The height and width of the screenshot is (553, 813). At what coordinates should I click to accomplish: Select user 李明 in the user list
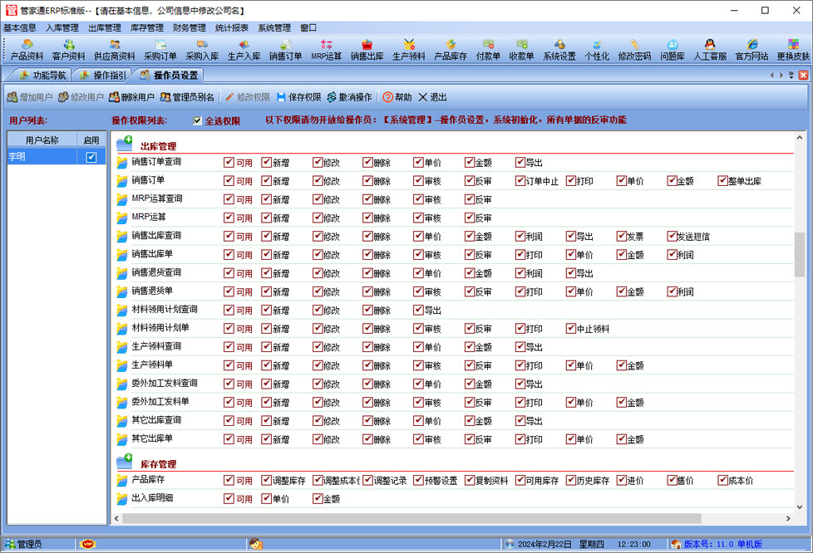42,157
